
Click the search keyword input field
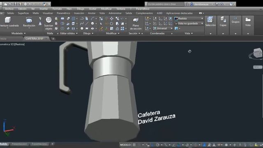pos(166,4)
